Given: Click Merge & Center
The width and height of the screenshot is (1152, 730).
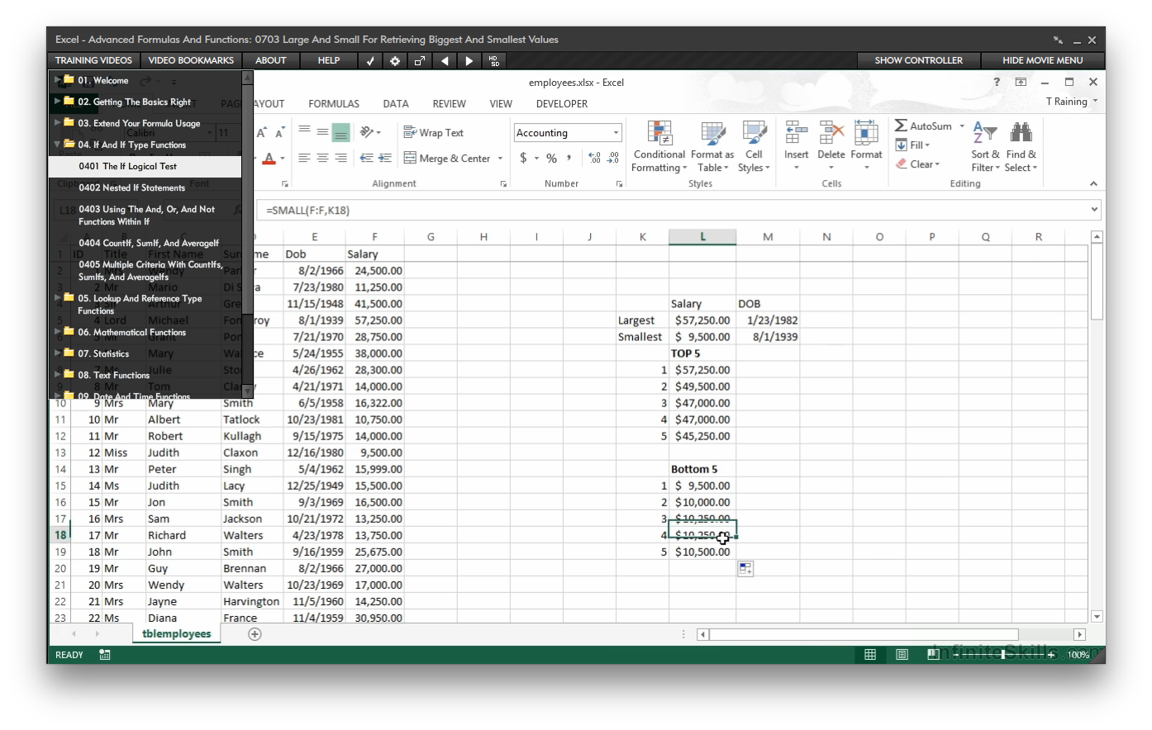Looking at the screenshot, I should tap(447, 158).
